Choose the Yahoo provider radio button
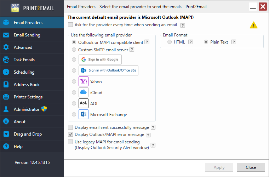The image size is (269, 177). pyautogui.click(x=74, y=81)
